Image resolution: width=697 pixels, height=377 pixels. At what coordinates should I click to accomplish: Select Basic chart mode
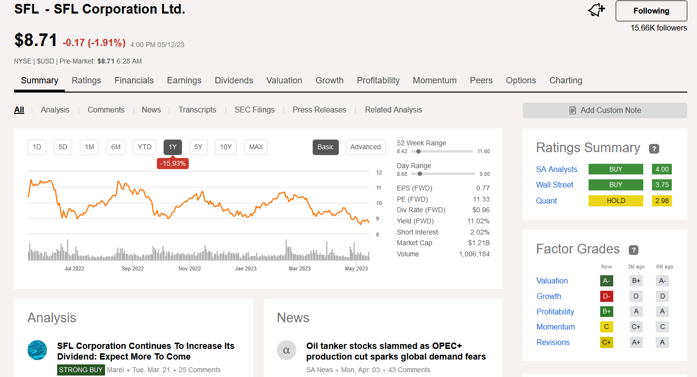(x=326, y=147)
